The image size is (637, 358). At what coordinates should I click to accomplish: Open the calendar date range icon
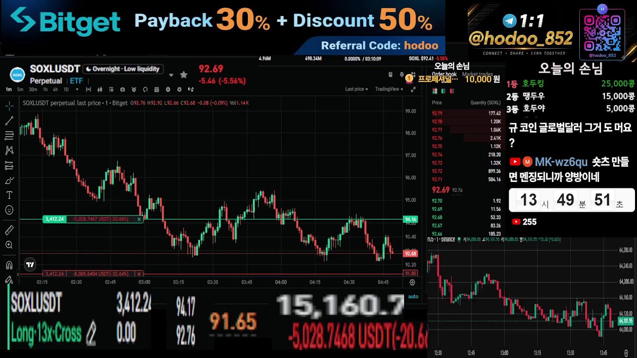click(157, 89)
